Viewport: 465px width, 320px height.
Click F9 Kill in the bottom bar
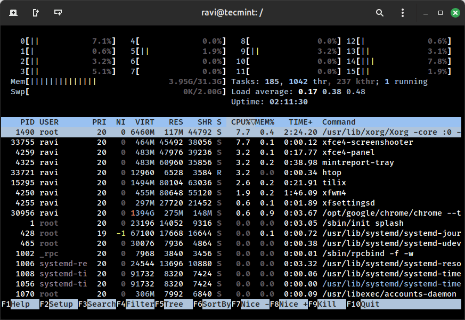pos(327,304)
